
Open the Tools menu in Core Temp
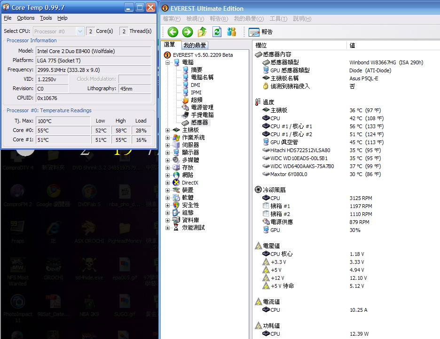pyautogui.click(x=46, y=18)
